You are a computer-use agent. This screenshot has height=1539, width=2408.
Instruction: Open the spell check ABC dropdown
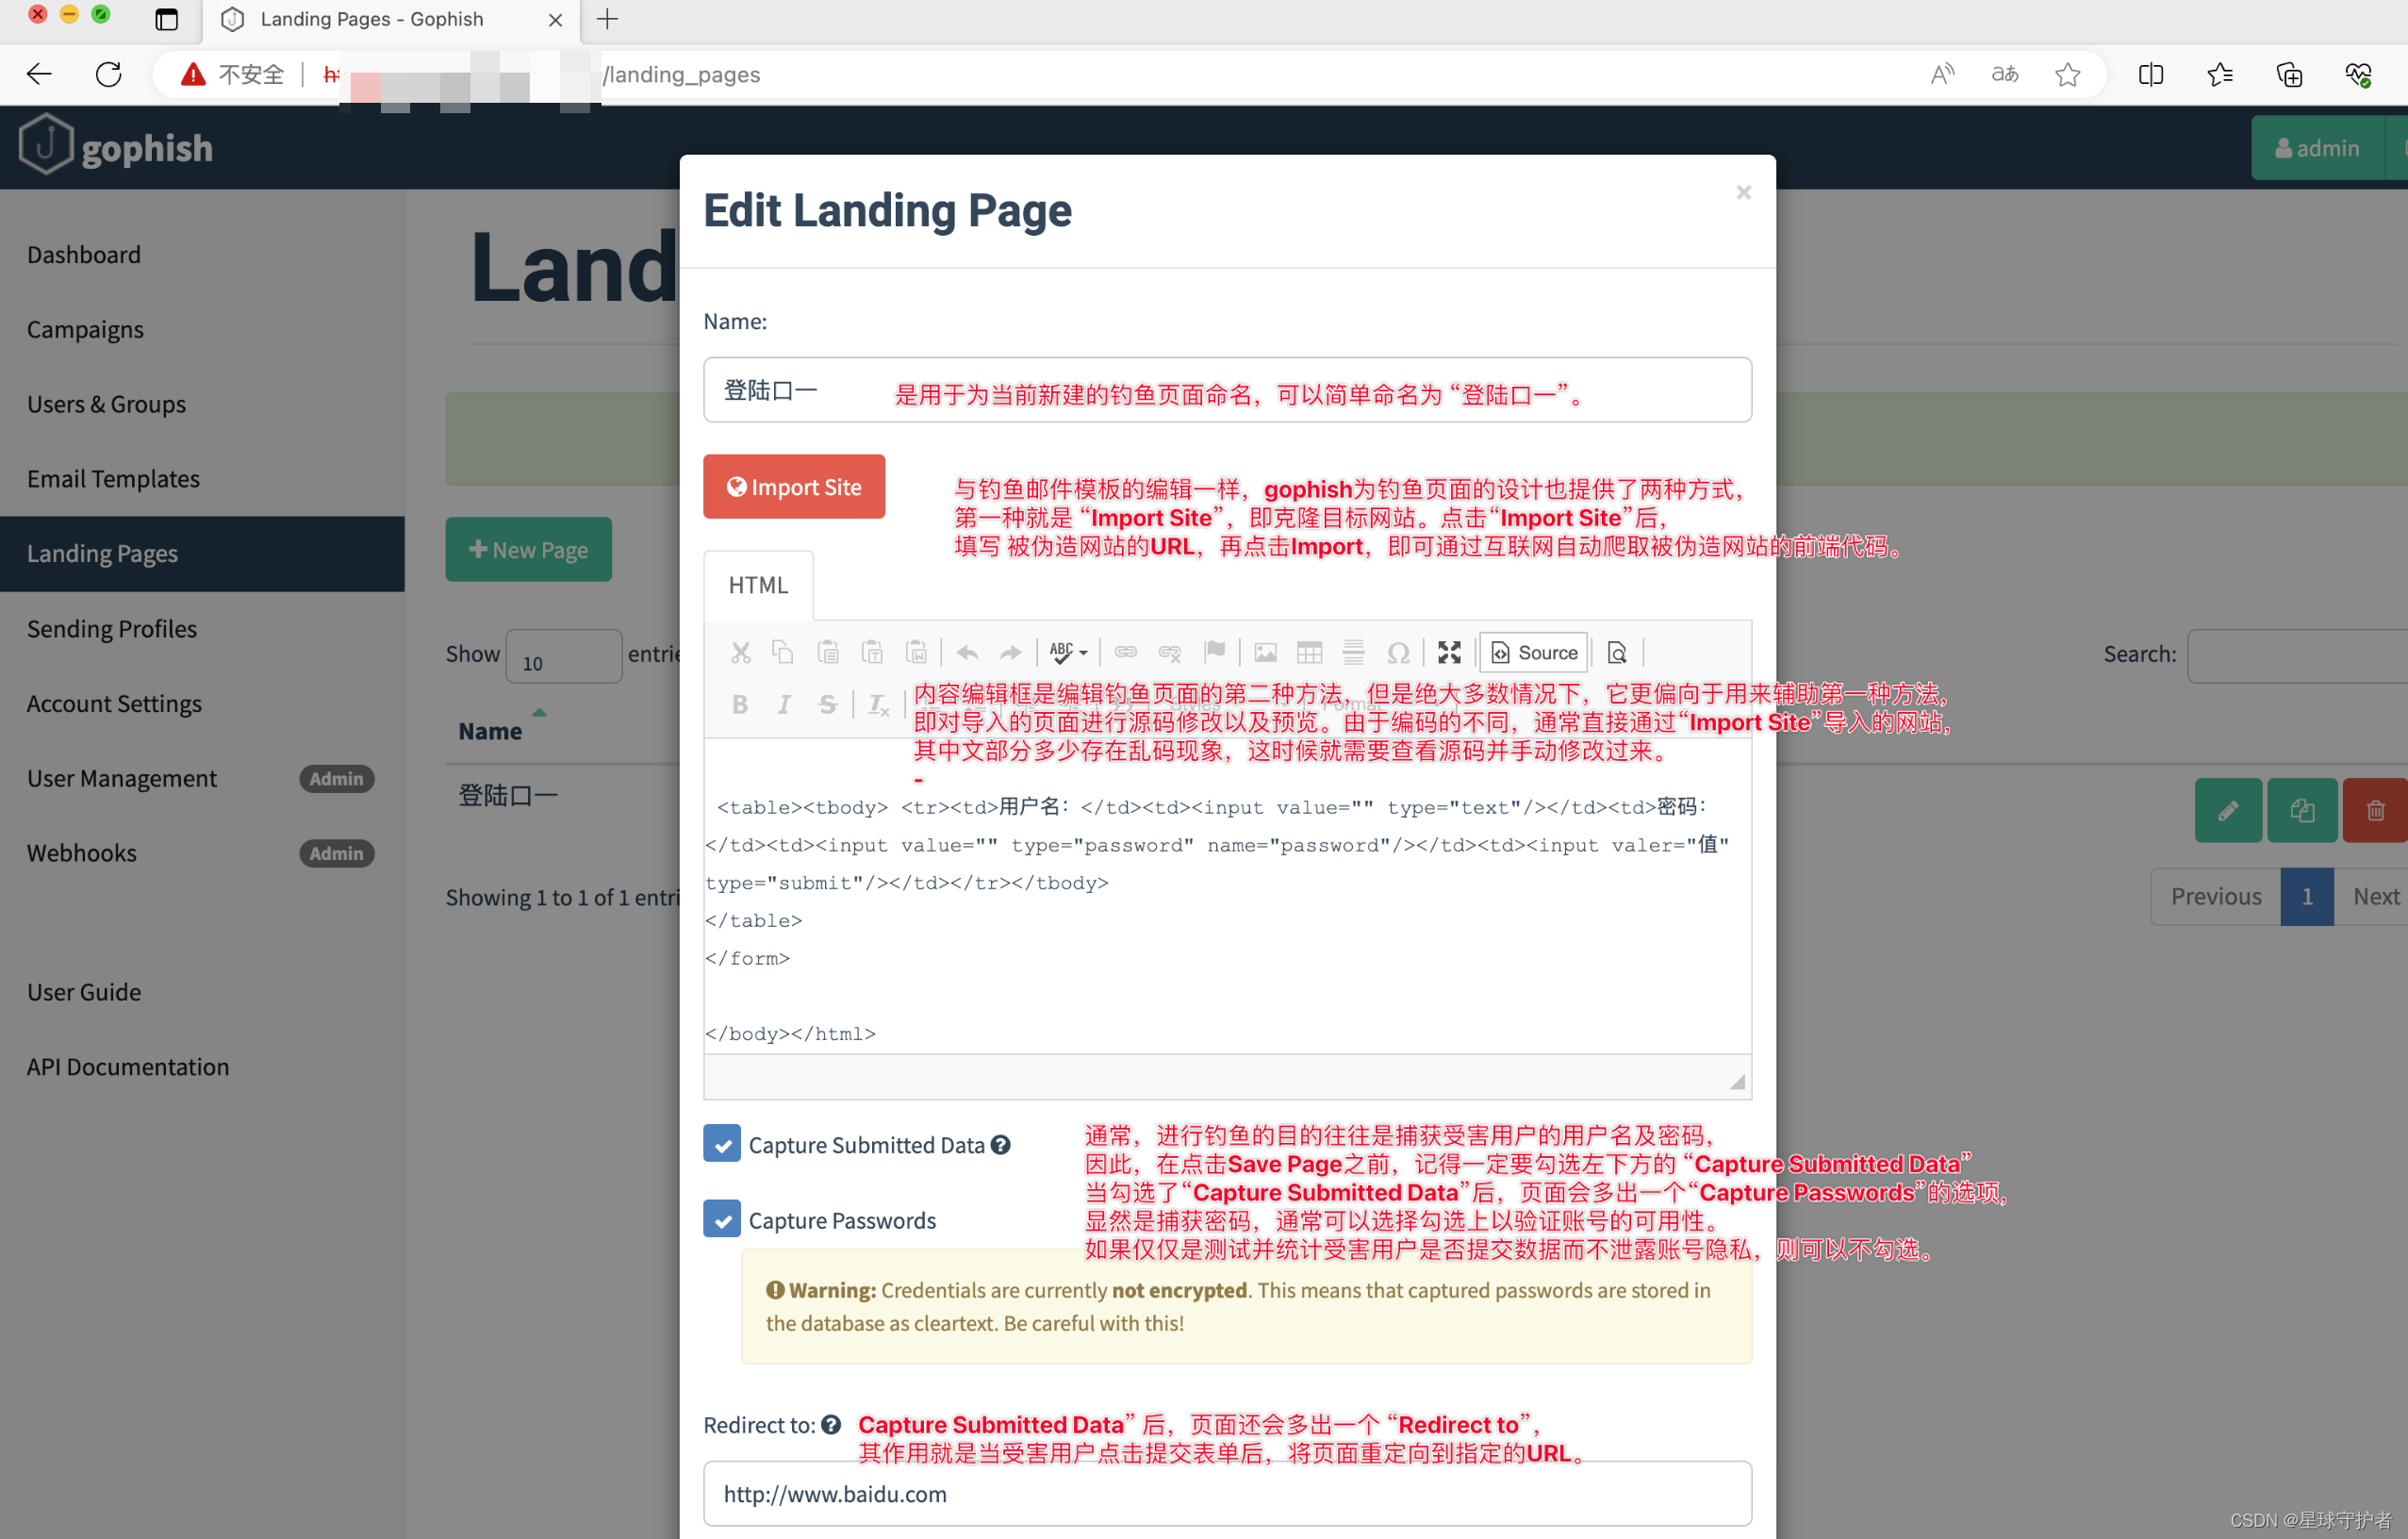pyautogui.click(x=1068, y=653)
